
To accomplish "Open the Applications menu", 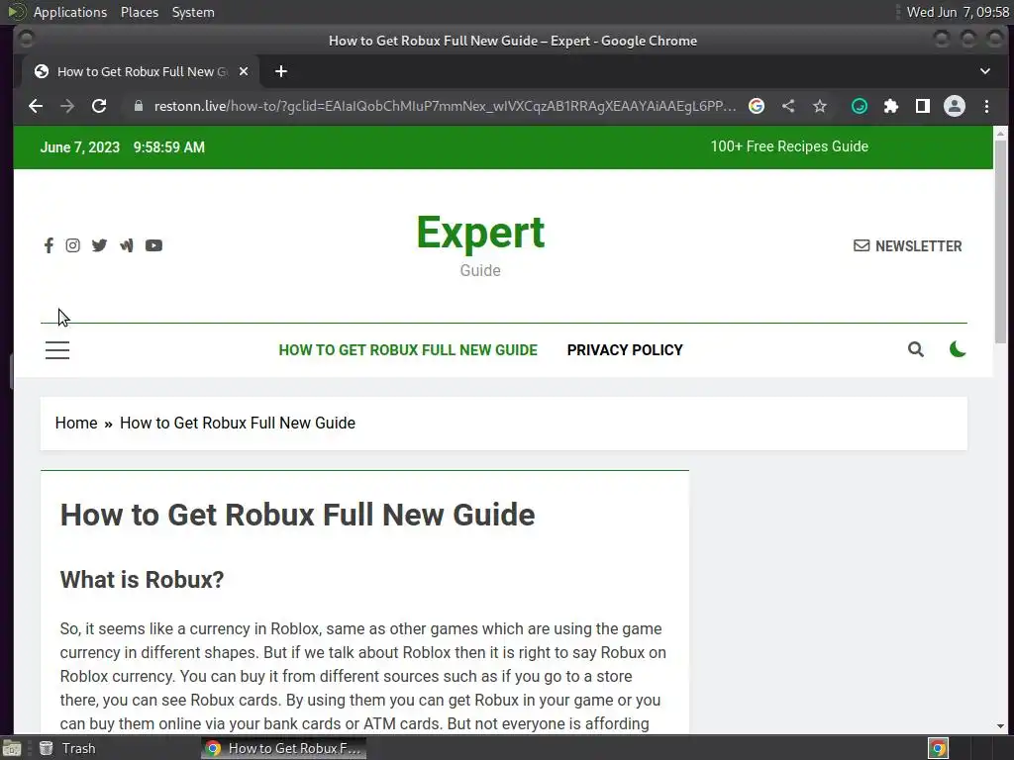I will click(x=70, y=12).
